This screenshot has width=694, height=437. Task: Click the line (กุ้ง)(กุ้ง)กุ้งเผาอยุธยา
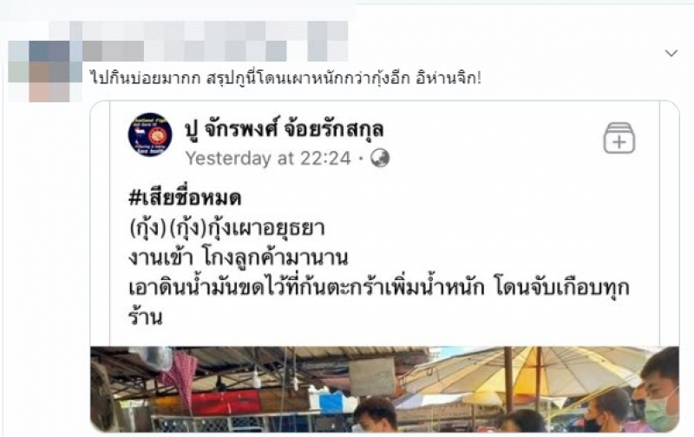click(226, 228)
